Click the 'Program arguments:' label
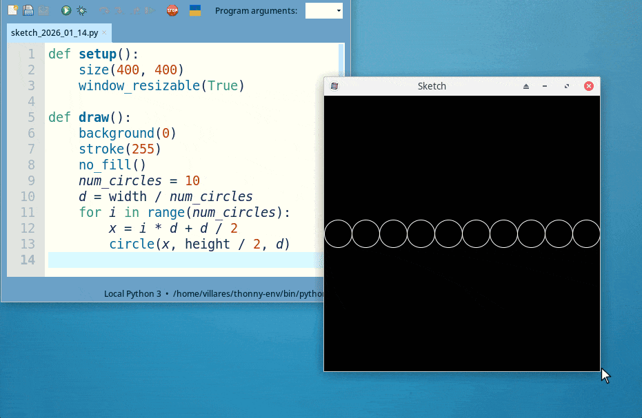Image resolution: width=642 pixels, height=418 pixels. 257,11
